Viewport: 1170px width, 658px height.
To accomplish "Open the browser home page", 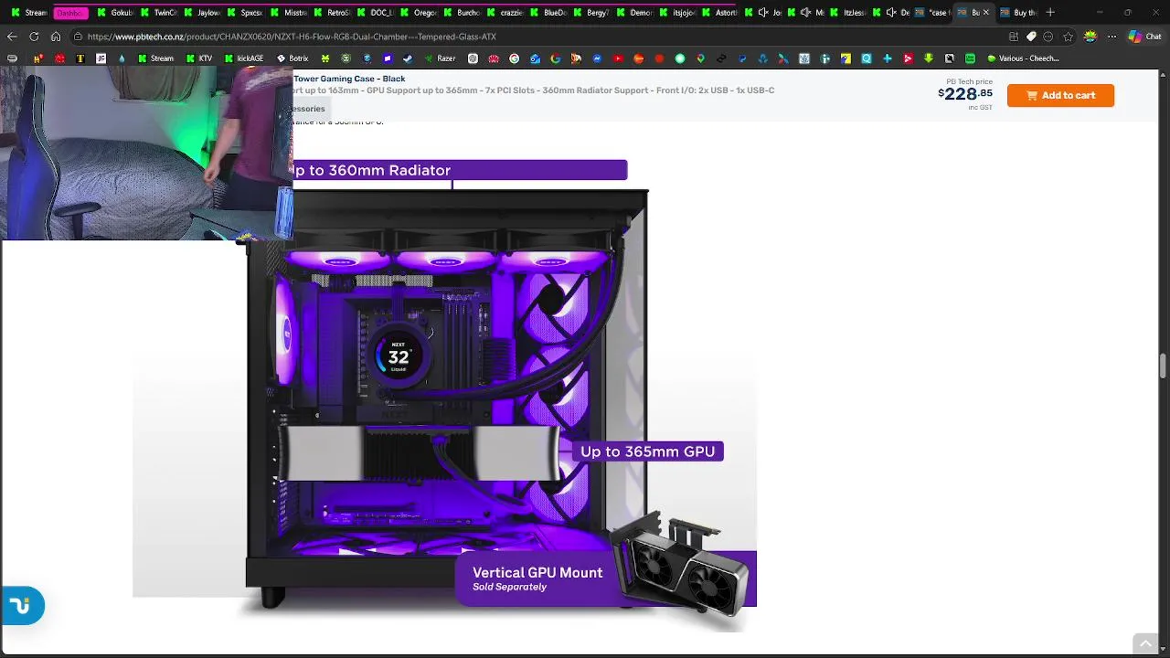I will (x=56, y=37).
